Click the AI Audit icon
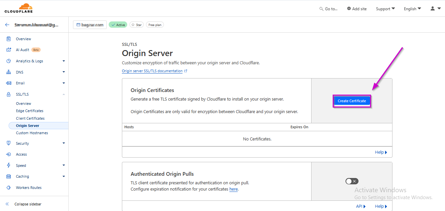Image resolution: width=445 pixels, height=211 pixels. coord(9,50)
